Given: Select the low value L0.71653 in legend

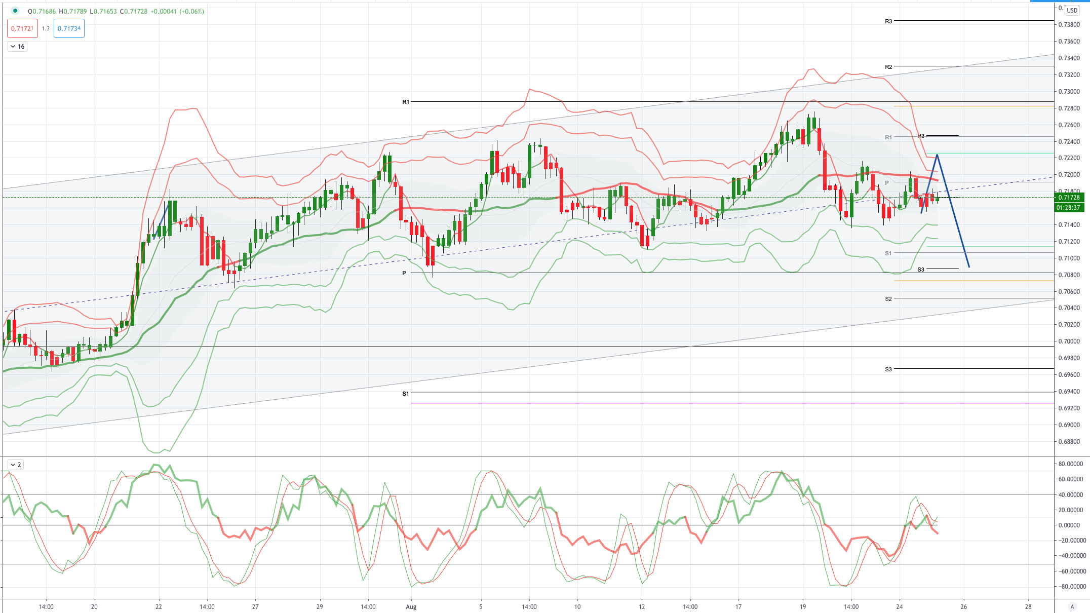Looking at the screenshot, I should click(x=103, y=11).
